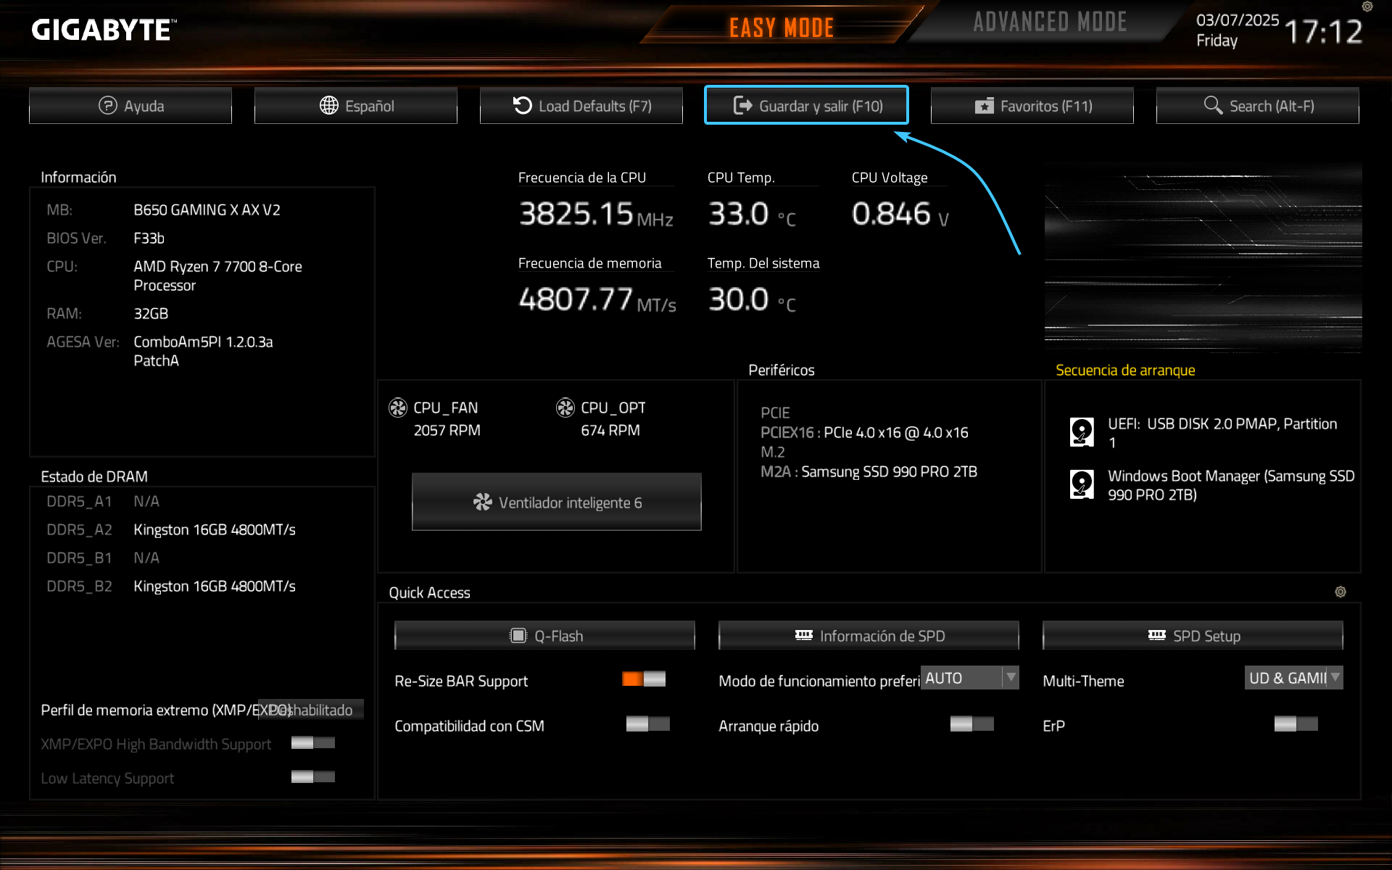Click the favorites star folder icon
Viewport: 1392px width, 870px height.
click(985, 106)
